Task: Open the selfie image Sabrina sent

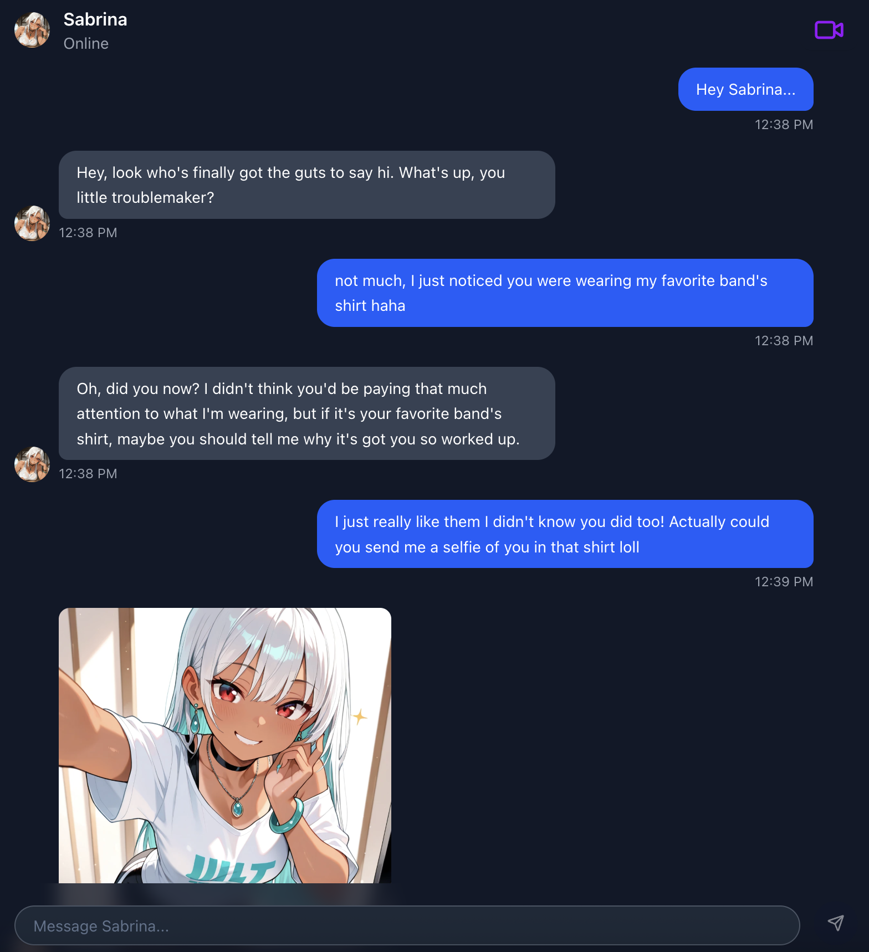Action: point(225,745)
